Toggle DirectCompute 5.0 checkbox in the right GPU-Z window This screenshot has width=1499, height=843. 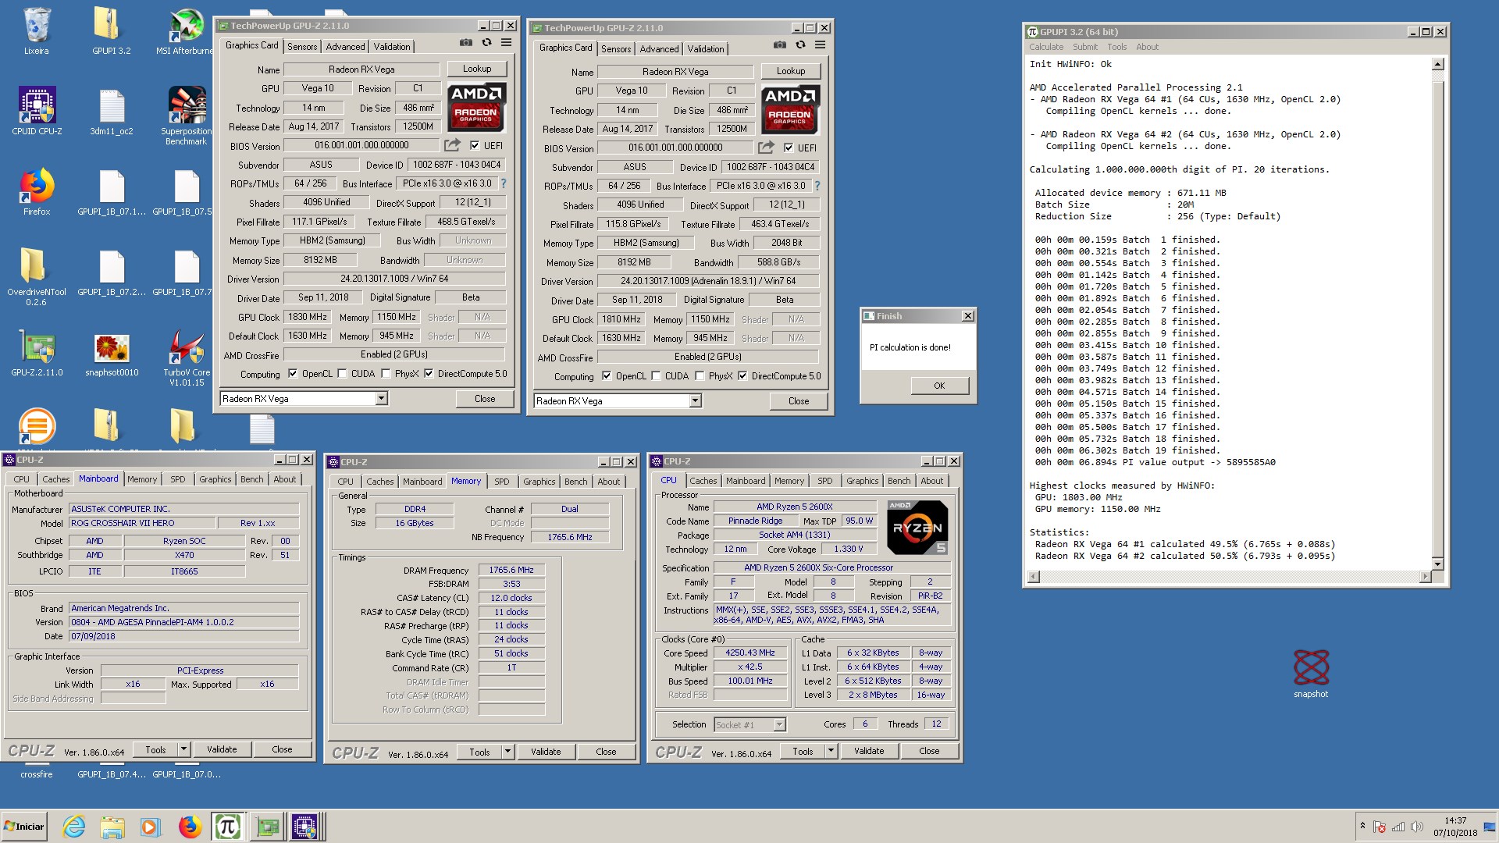click(742, 376)
